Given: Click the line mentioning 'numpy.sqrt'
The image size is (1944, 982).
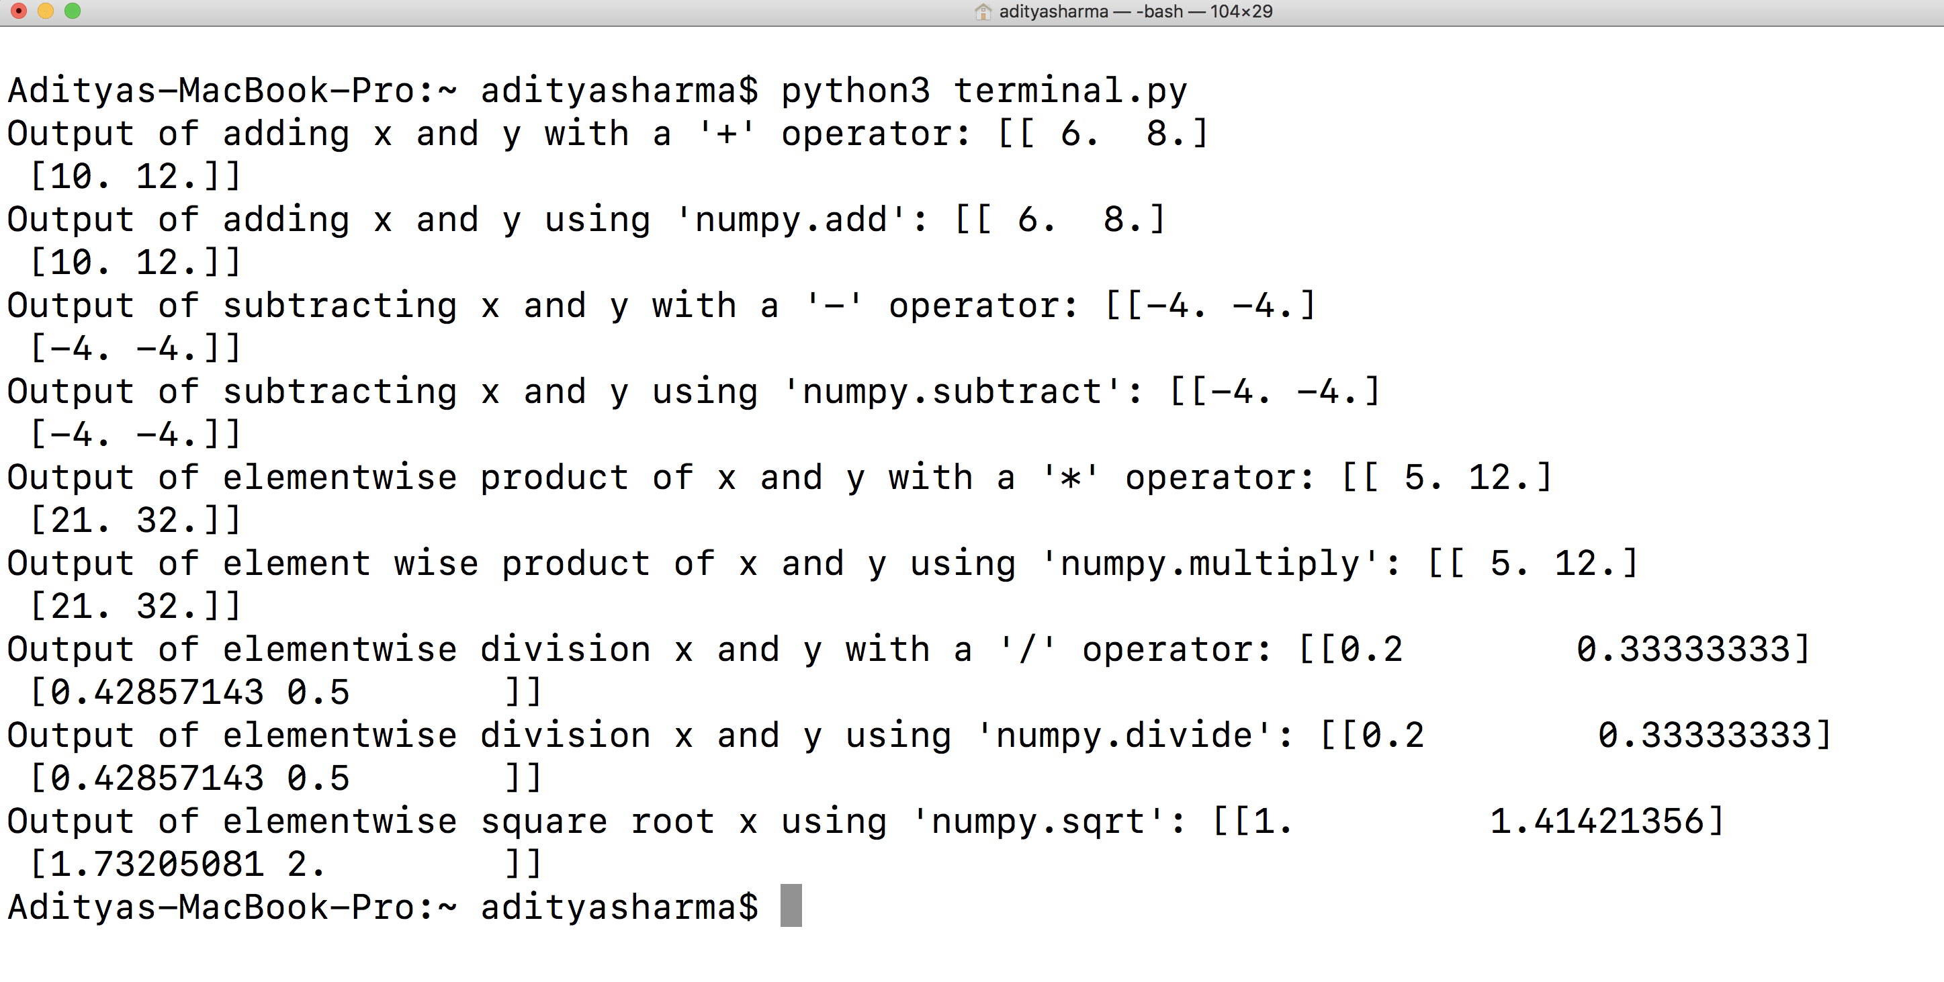Looking at the screenshot, I should (x=866, y=823).
